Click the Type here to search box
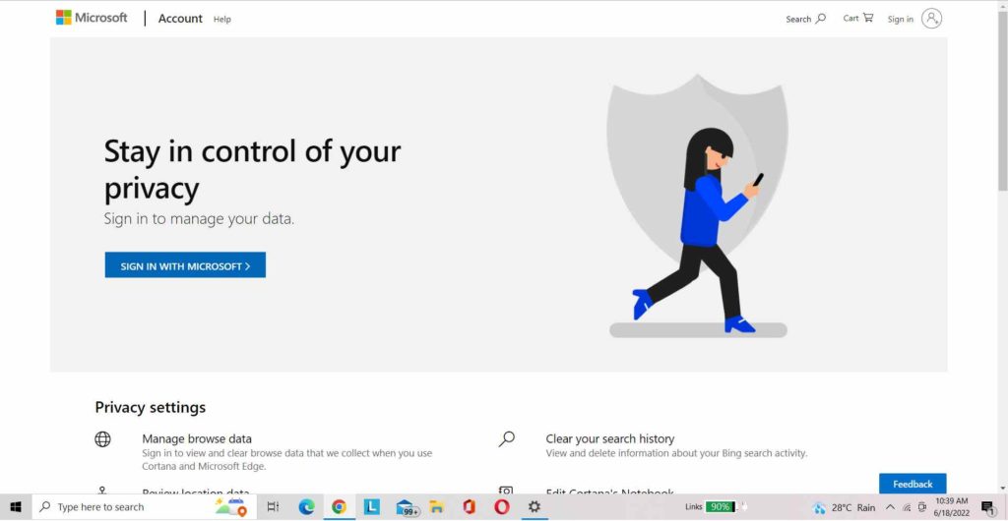 click(143, 507)
